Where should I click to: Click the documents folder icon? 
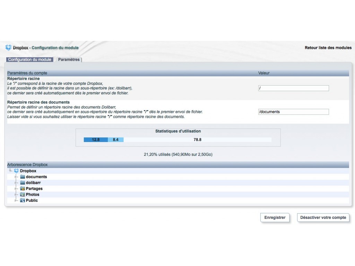[23, 177]
